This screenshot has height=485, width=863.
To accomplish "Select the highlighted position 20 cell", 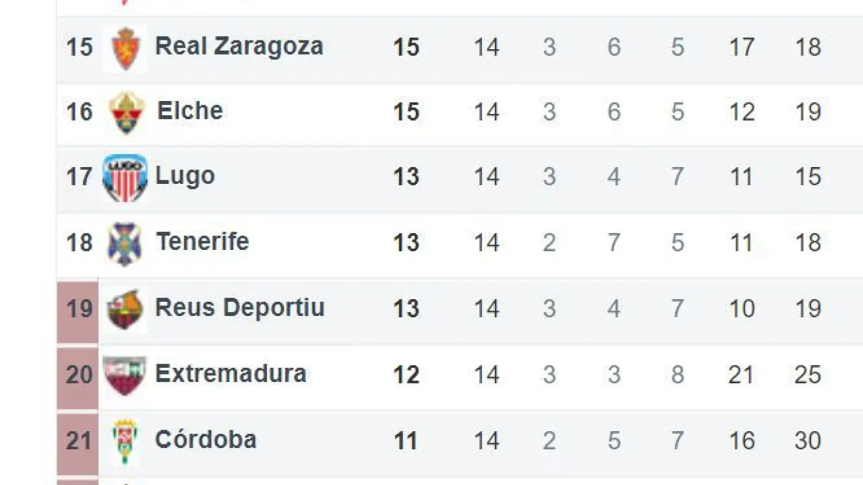I will [x=78, y=375].
